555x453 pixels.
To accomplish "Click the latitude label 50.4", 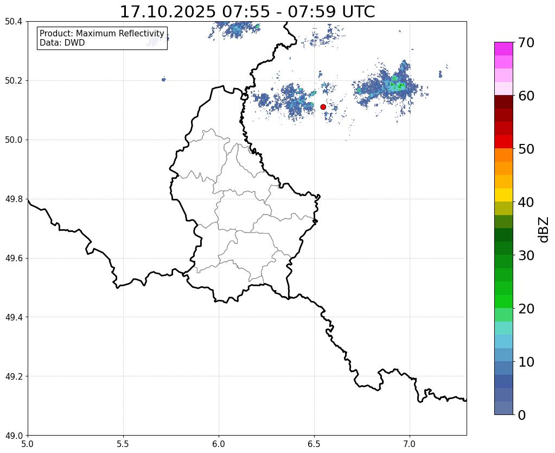I will point(14,22).
